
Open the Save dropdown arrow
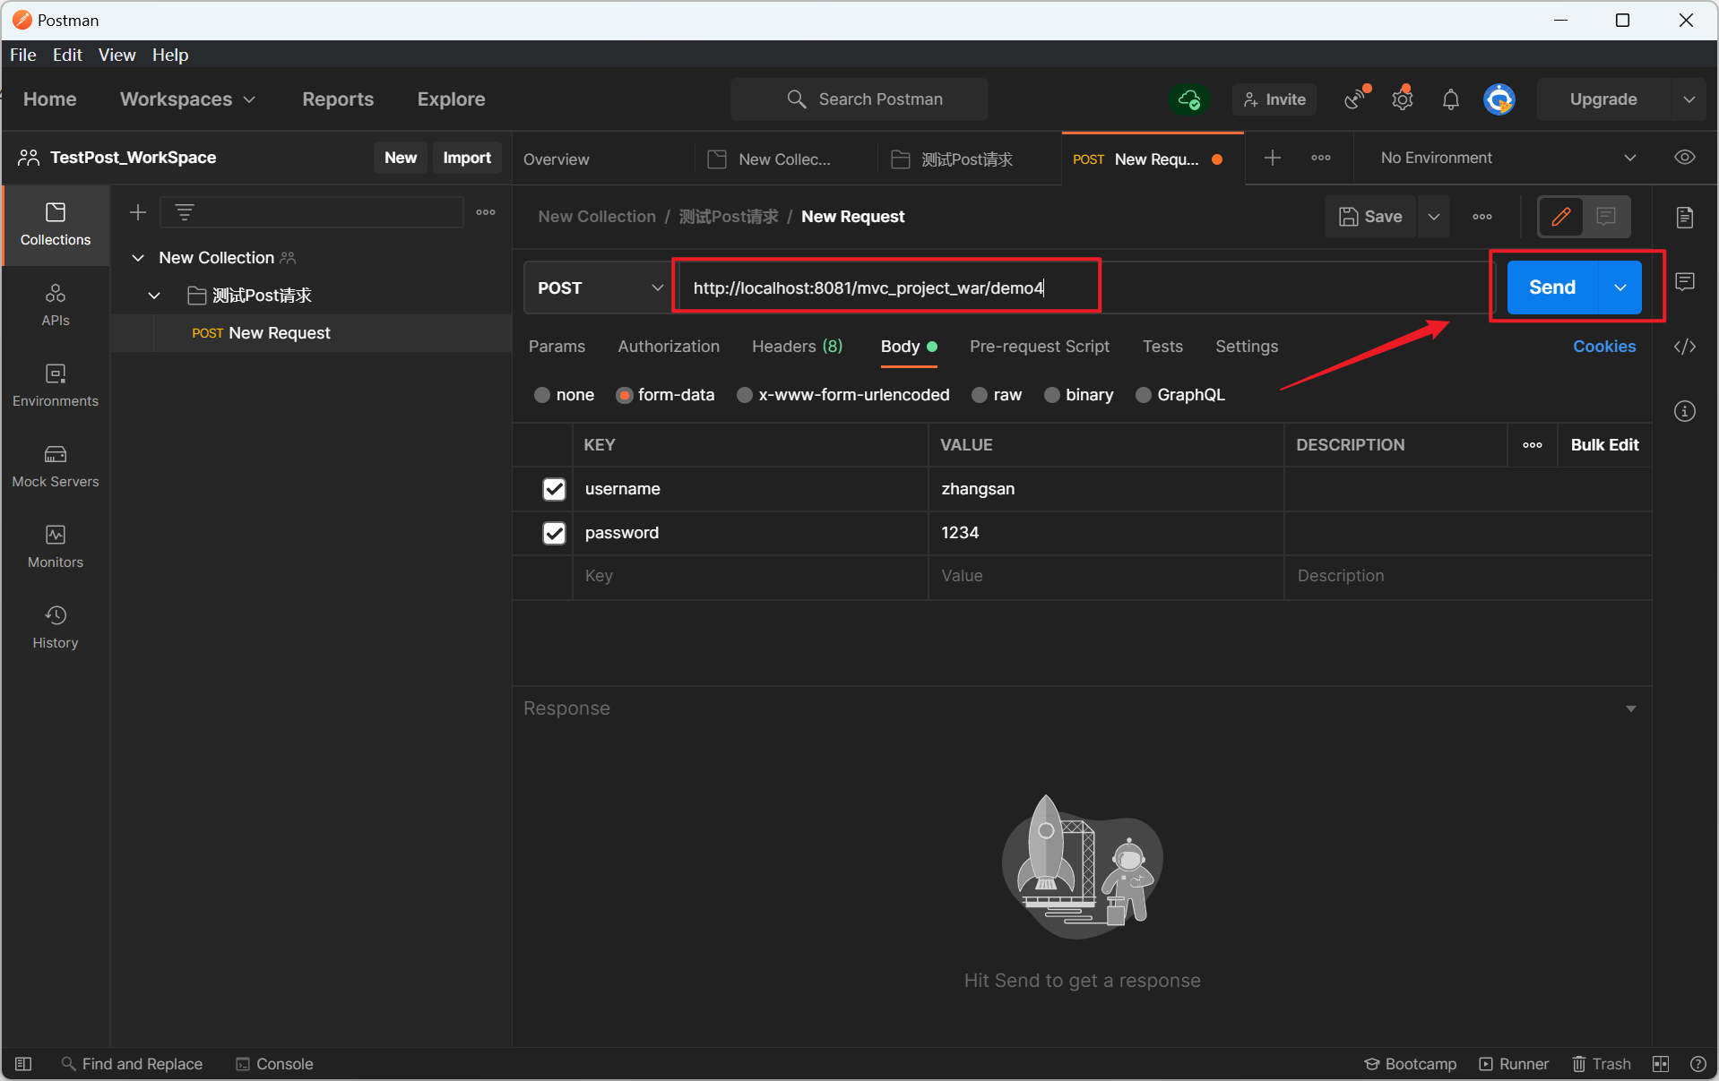tap(1434, 217)
